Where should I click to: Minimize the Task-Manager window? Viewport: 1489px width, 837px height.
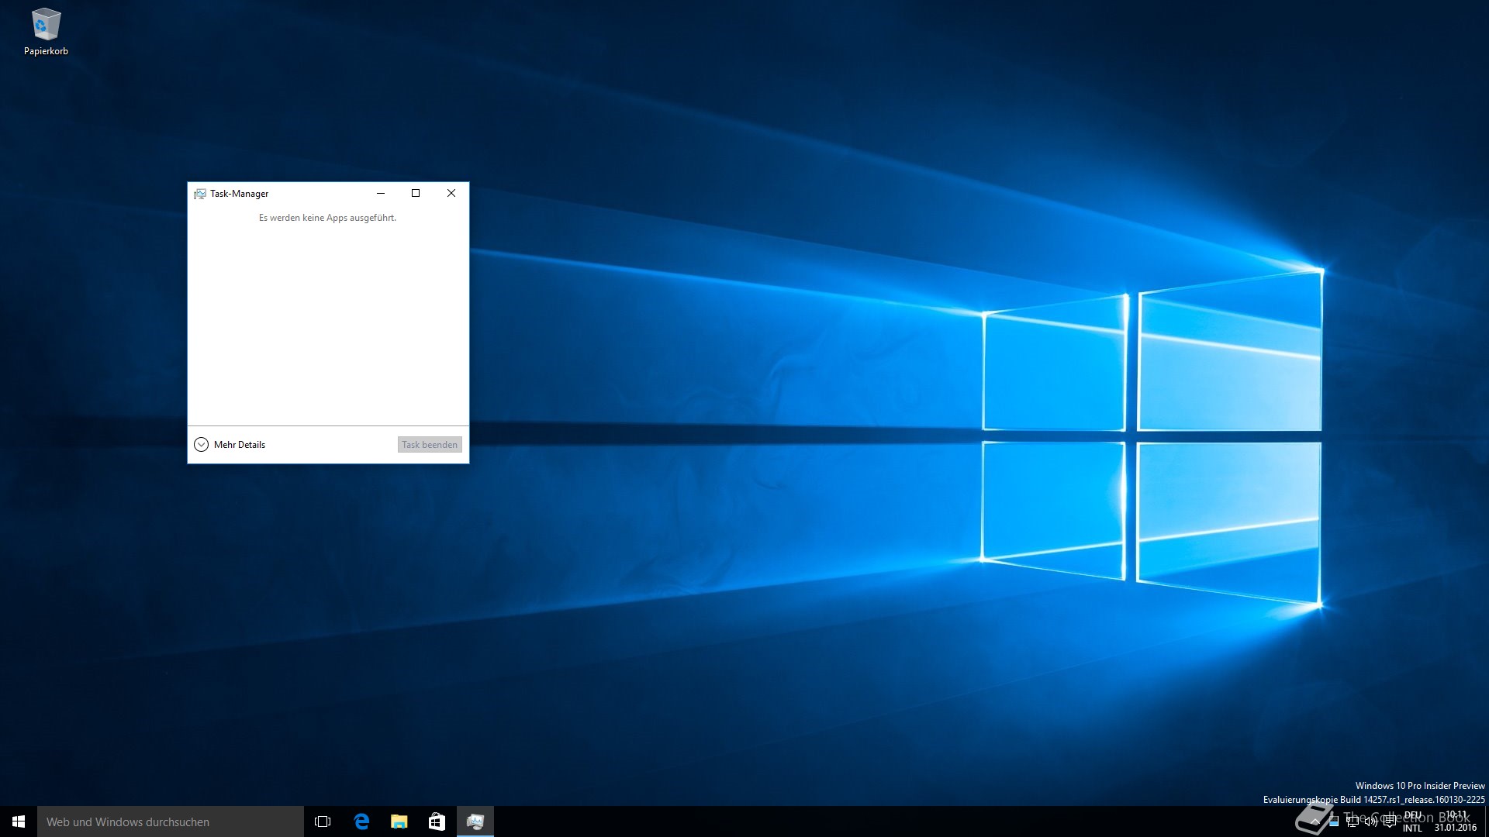pyautogui.click(x=381, y=193)
